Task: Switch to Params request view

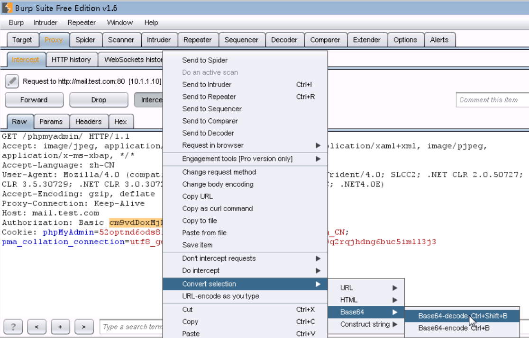Action: pos(51,121)
